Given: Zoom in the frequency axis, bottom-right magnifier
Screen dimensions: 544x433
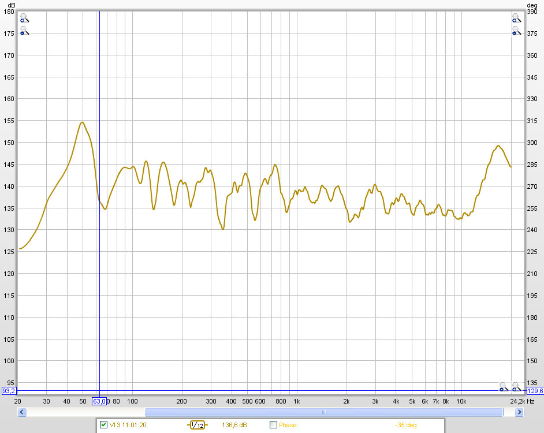Looking at the screenshot, I should point(517,386).
